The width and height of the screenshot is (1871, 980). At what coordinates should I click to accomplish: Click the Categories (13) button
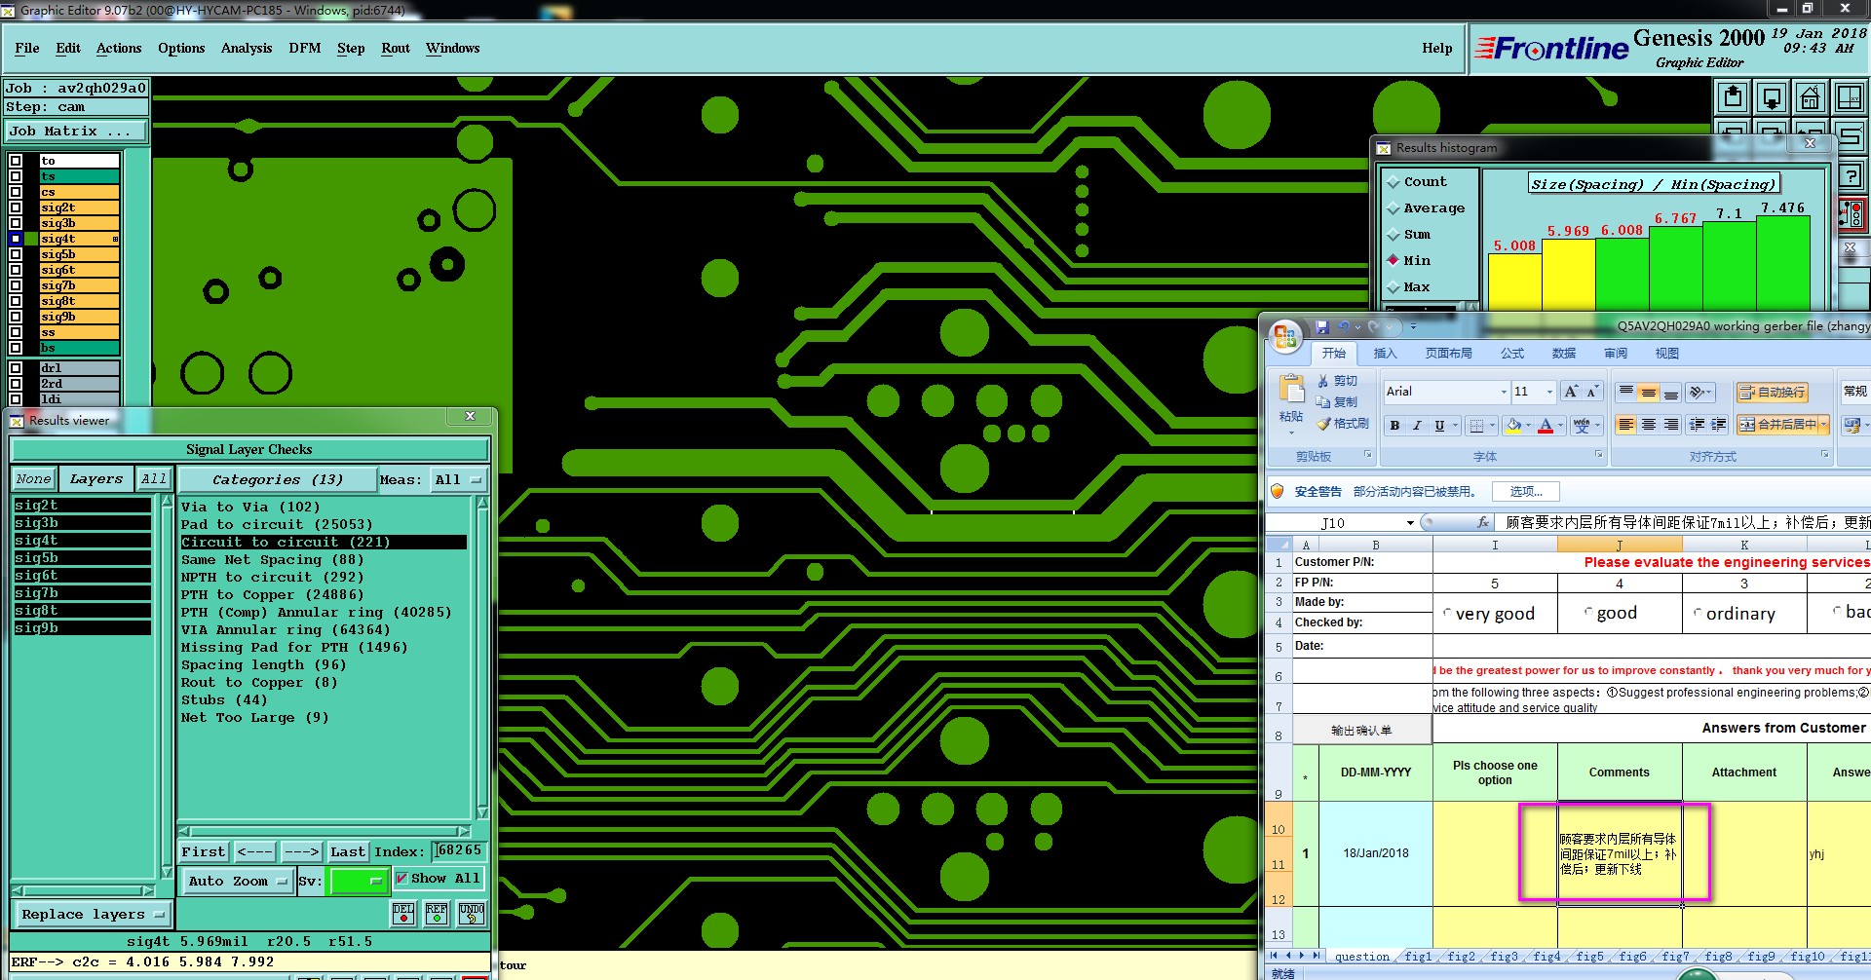278,479
